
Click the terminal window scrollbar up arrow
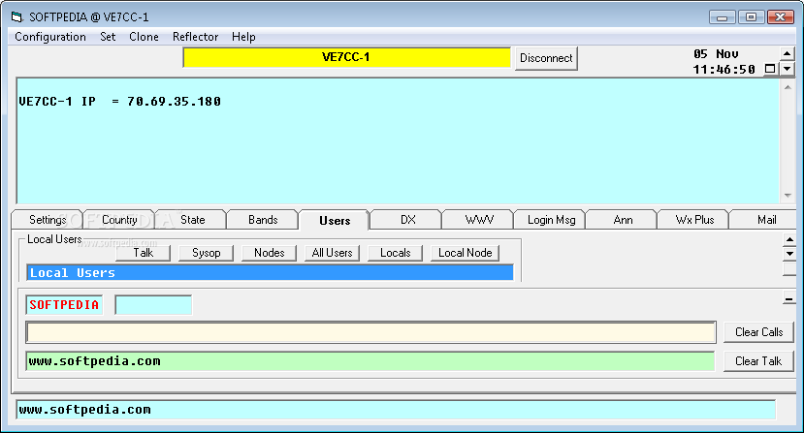(x=788, y=87)
